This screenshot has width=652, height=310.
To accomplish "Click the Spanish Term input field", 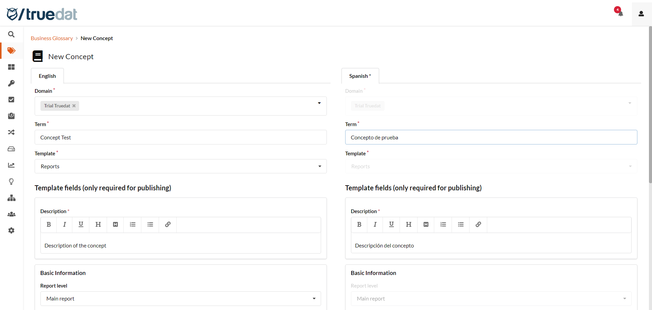I will coord(491,137).
